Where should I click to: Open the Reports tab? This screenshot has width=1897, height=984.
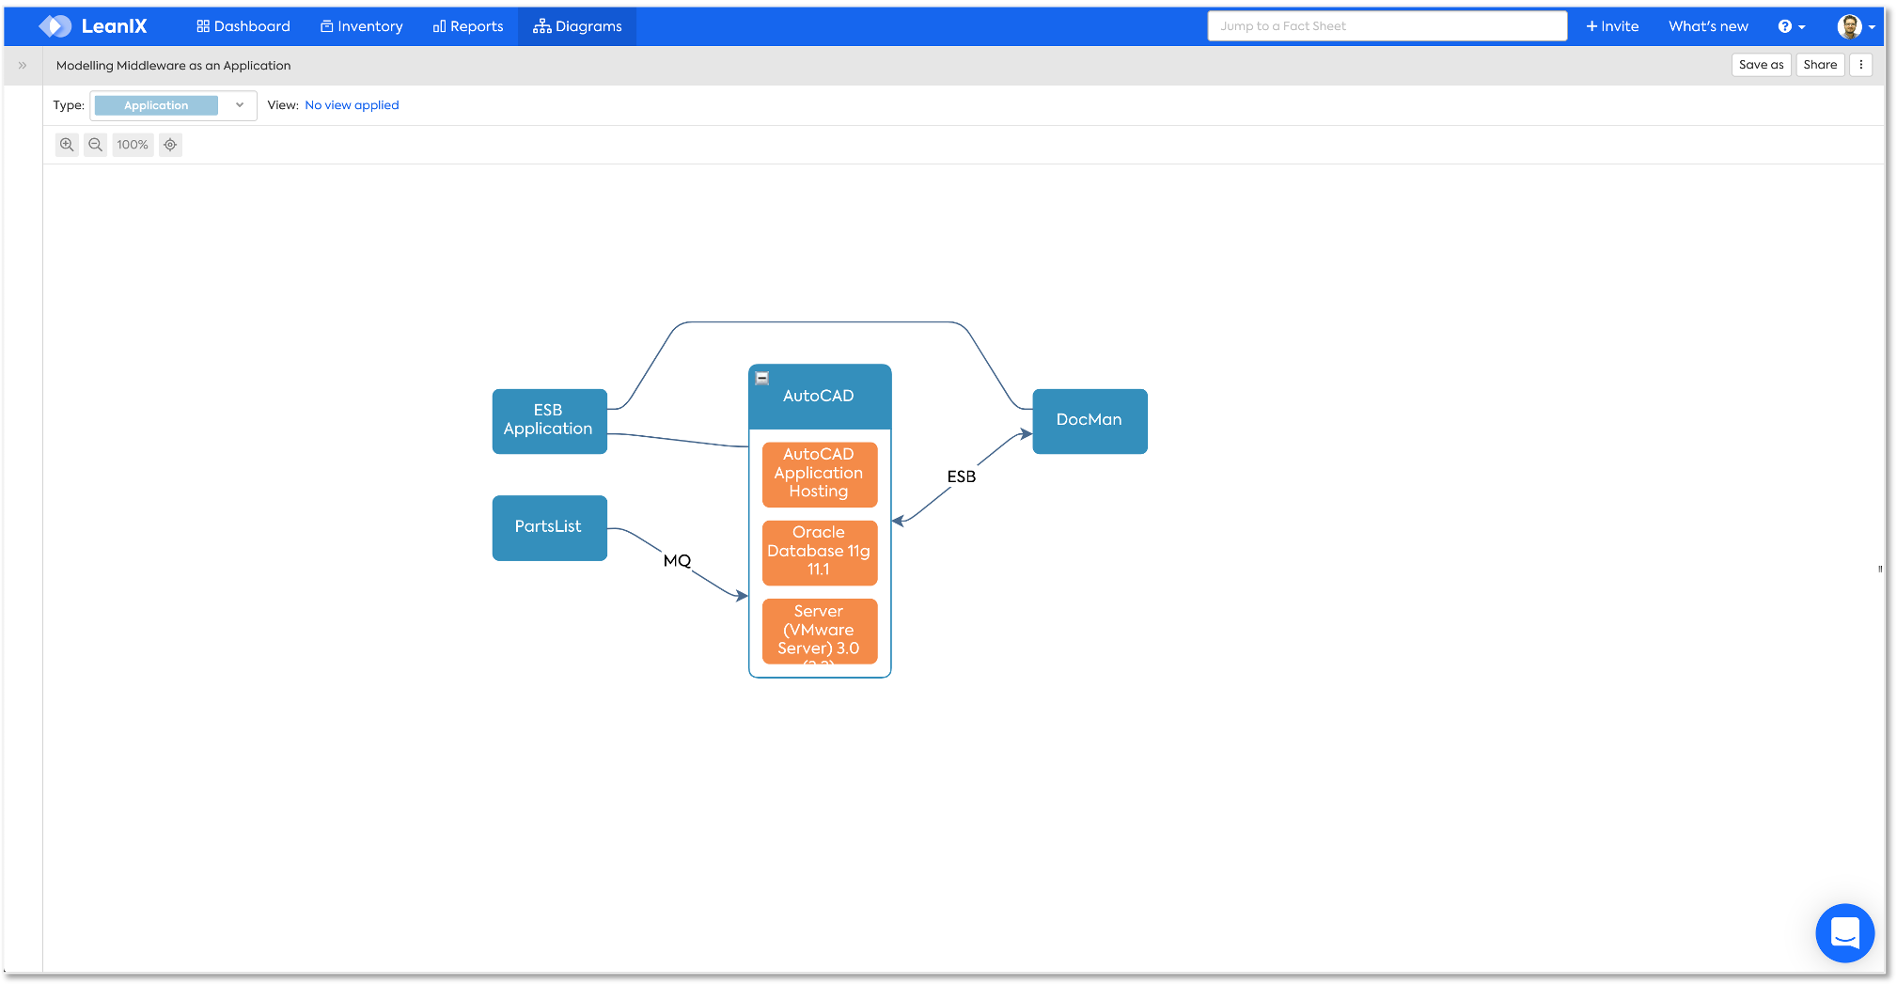(x=468, y=26)
